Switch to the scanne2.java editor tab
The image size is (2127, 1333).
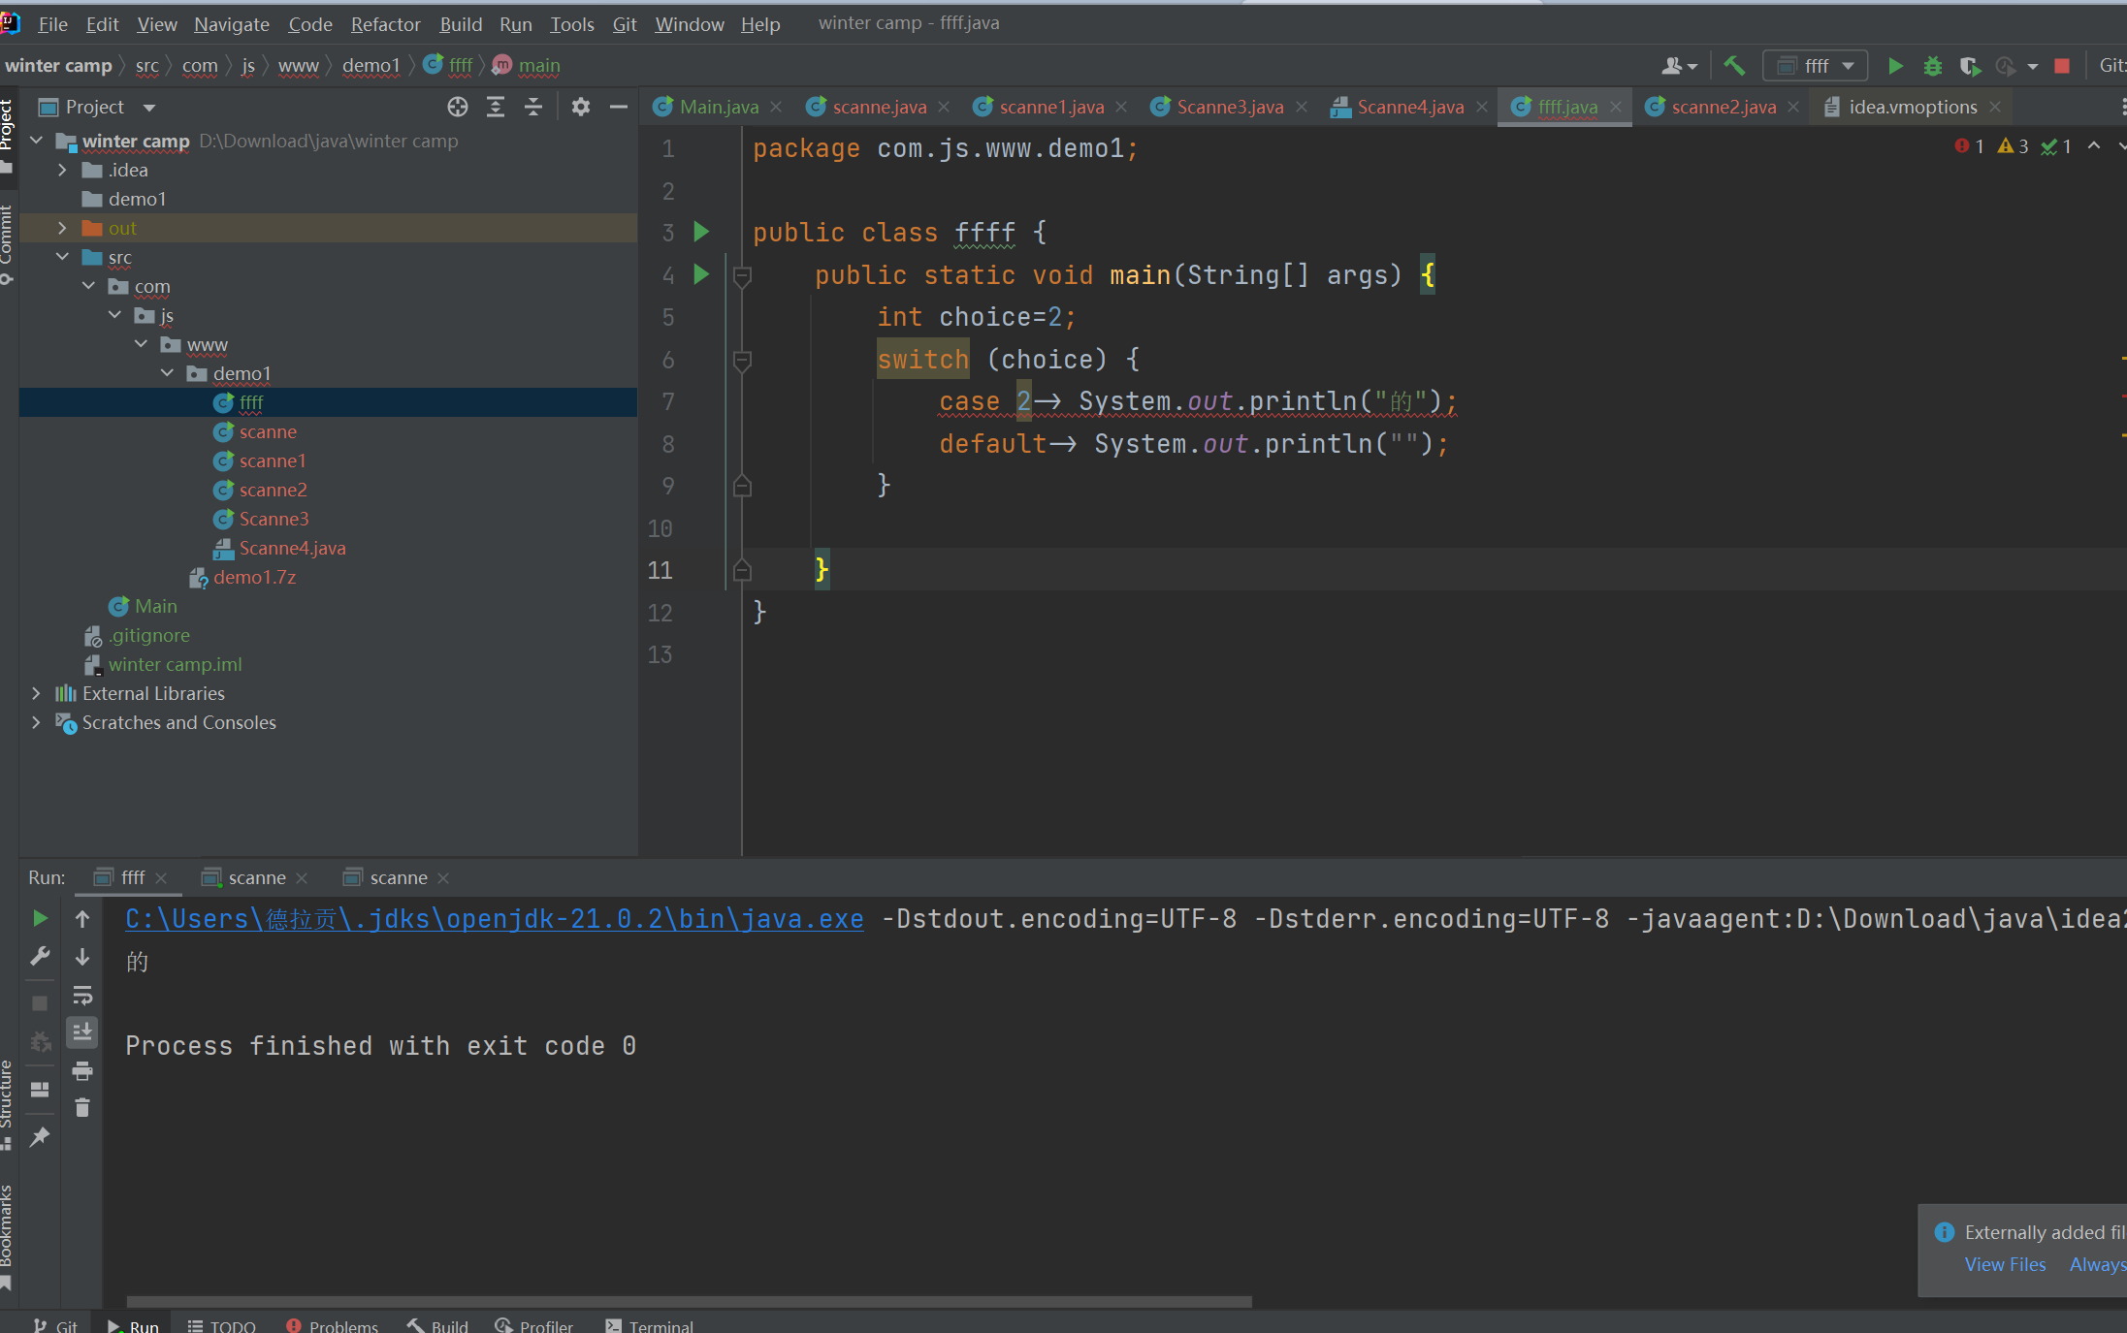tap(1723, 107)
